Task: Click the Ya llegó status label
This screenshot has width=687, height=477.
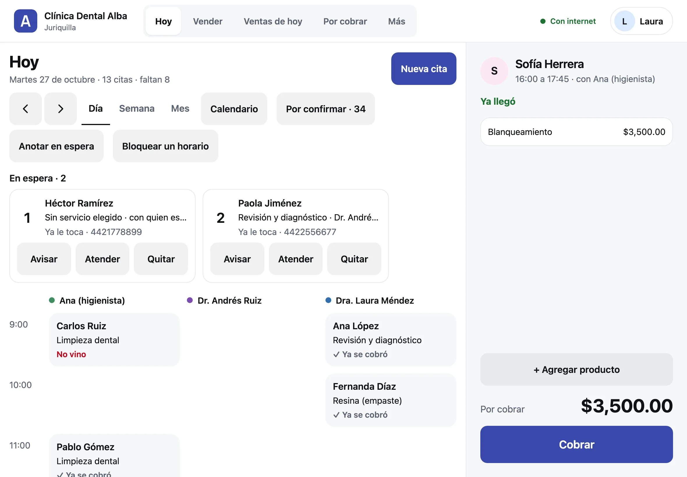Action: tap(498, 102)
